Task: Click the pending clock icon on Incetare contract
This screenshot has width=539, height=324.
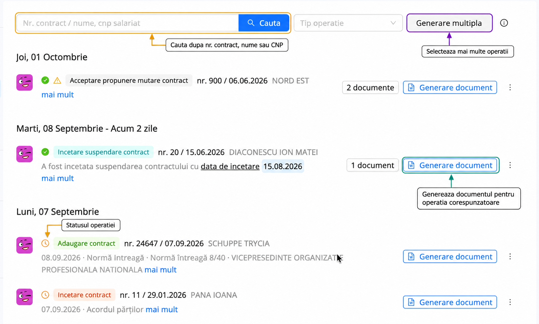Action: pos(45,295)
